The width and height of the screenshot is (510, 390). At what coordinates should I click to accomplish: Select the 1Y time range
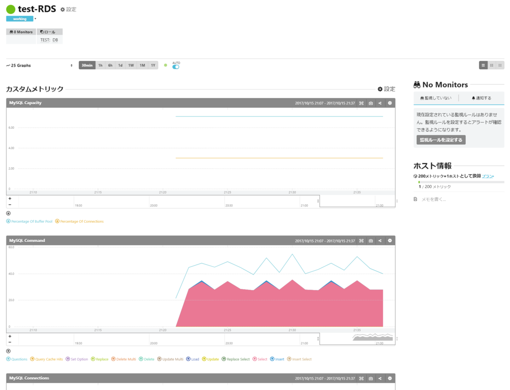(153, 65)
